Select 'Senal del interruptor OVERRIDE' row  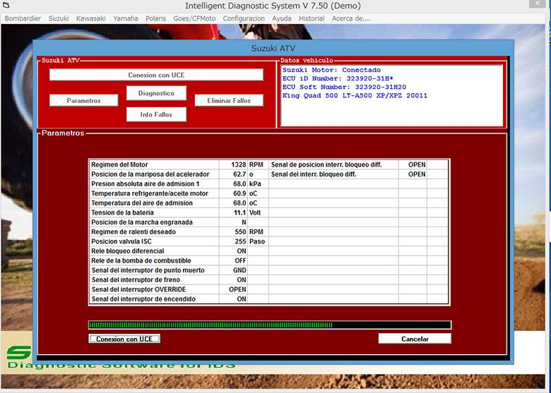point(155,289)
